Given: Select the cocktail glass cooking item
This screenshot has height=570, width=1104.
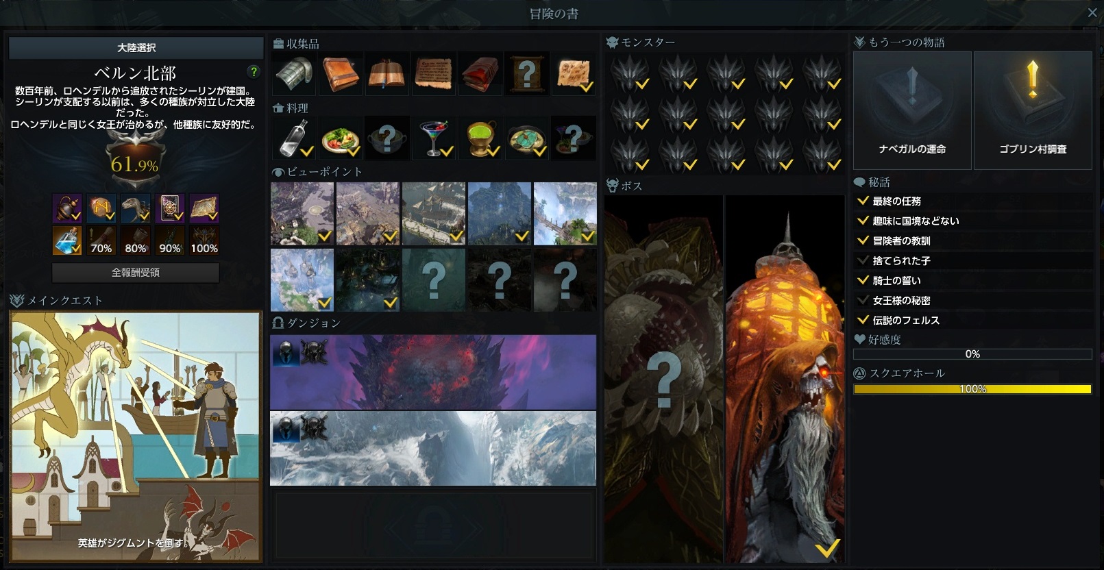Looking at the screenshot, I should pyautogui.click(x=434, y=138).
